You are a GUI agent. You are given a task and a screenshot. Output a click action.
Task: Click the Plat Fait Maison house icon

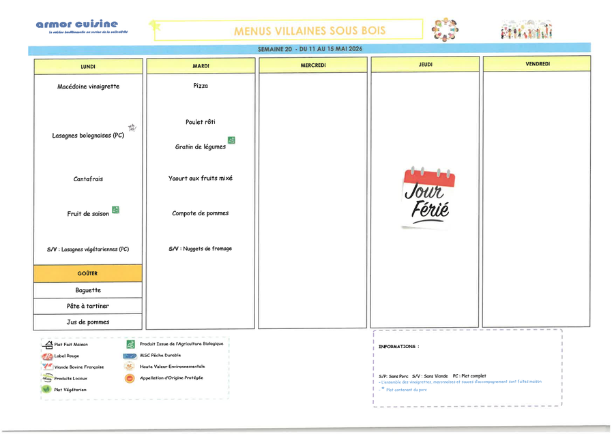point(47,344)
